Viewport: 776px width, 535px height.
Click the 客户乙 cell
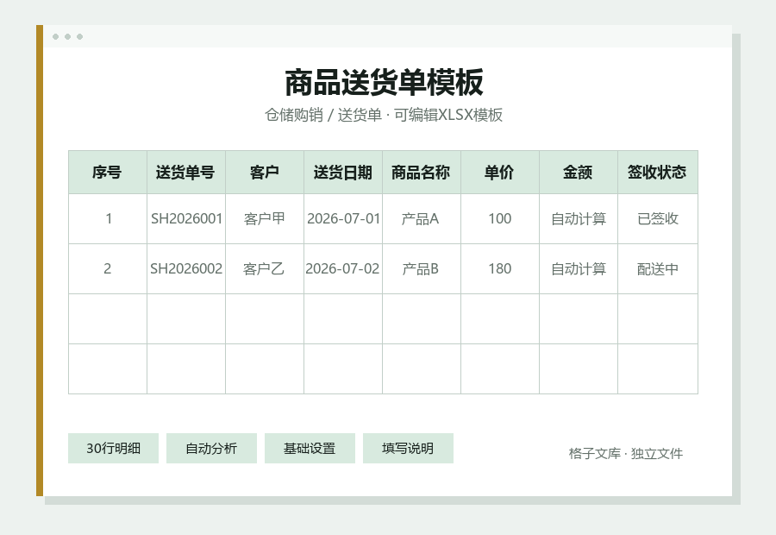[265, 268]
